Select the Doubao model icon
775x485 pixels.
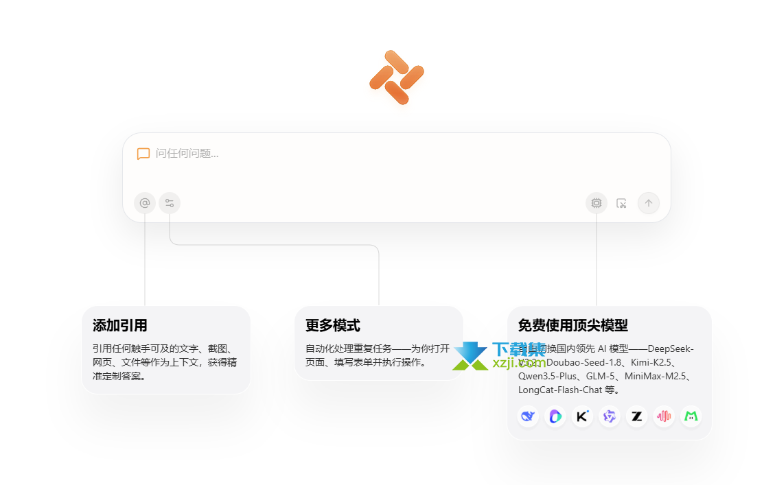tap(555, 416)
